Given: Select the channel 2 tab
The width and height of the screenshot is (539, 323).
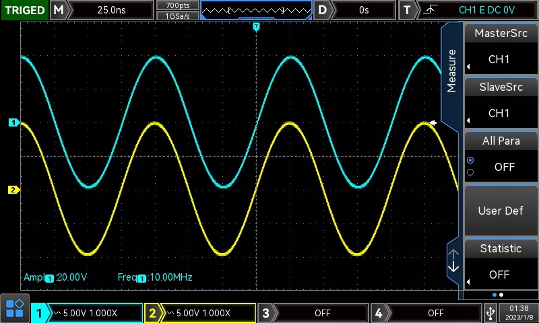Looking at the screenshot, I should click(152, 313).
